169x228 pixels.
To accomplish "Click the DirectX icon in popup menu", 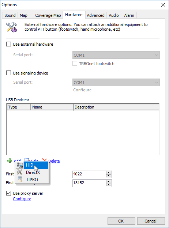I will 20,172.
